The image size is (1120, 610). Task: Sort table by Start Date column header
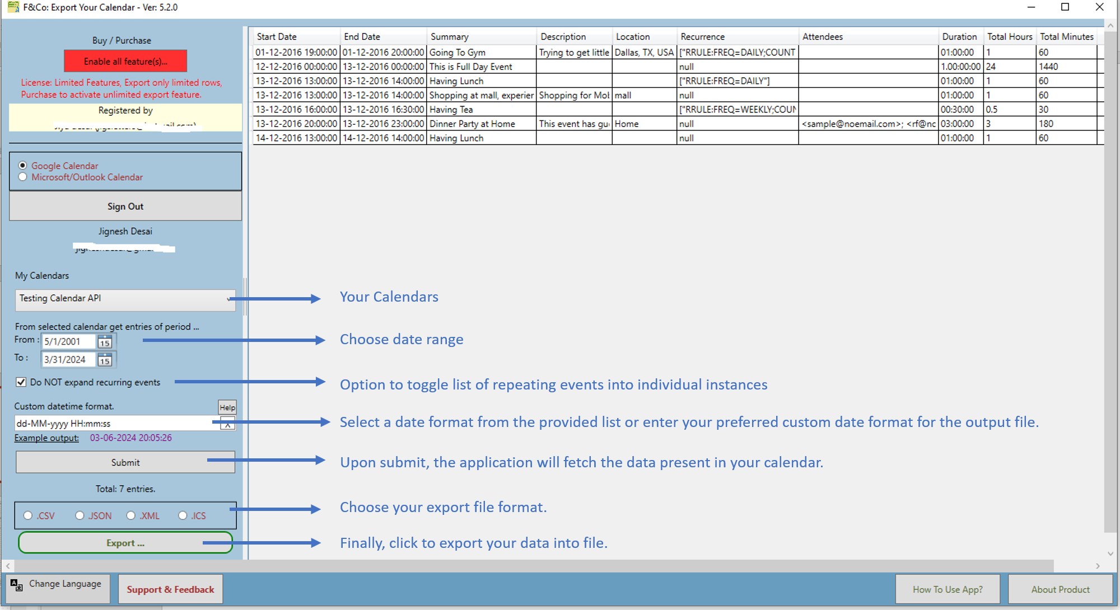point(296,36)
